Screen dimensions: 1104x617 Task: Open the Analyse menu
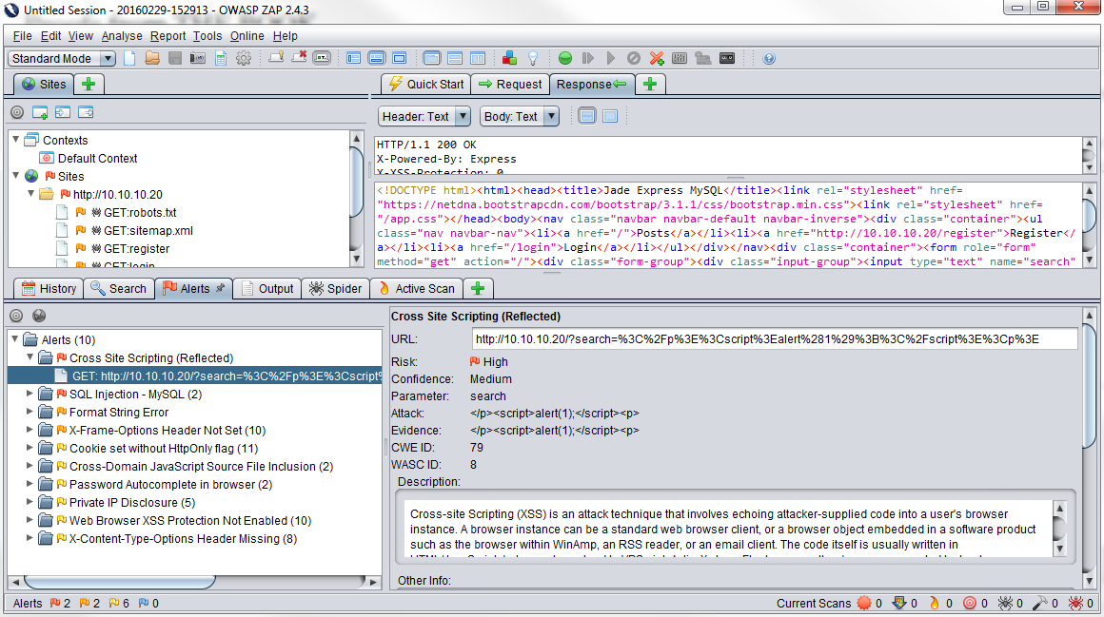(122, 36)
